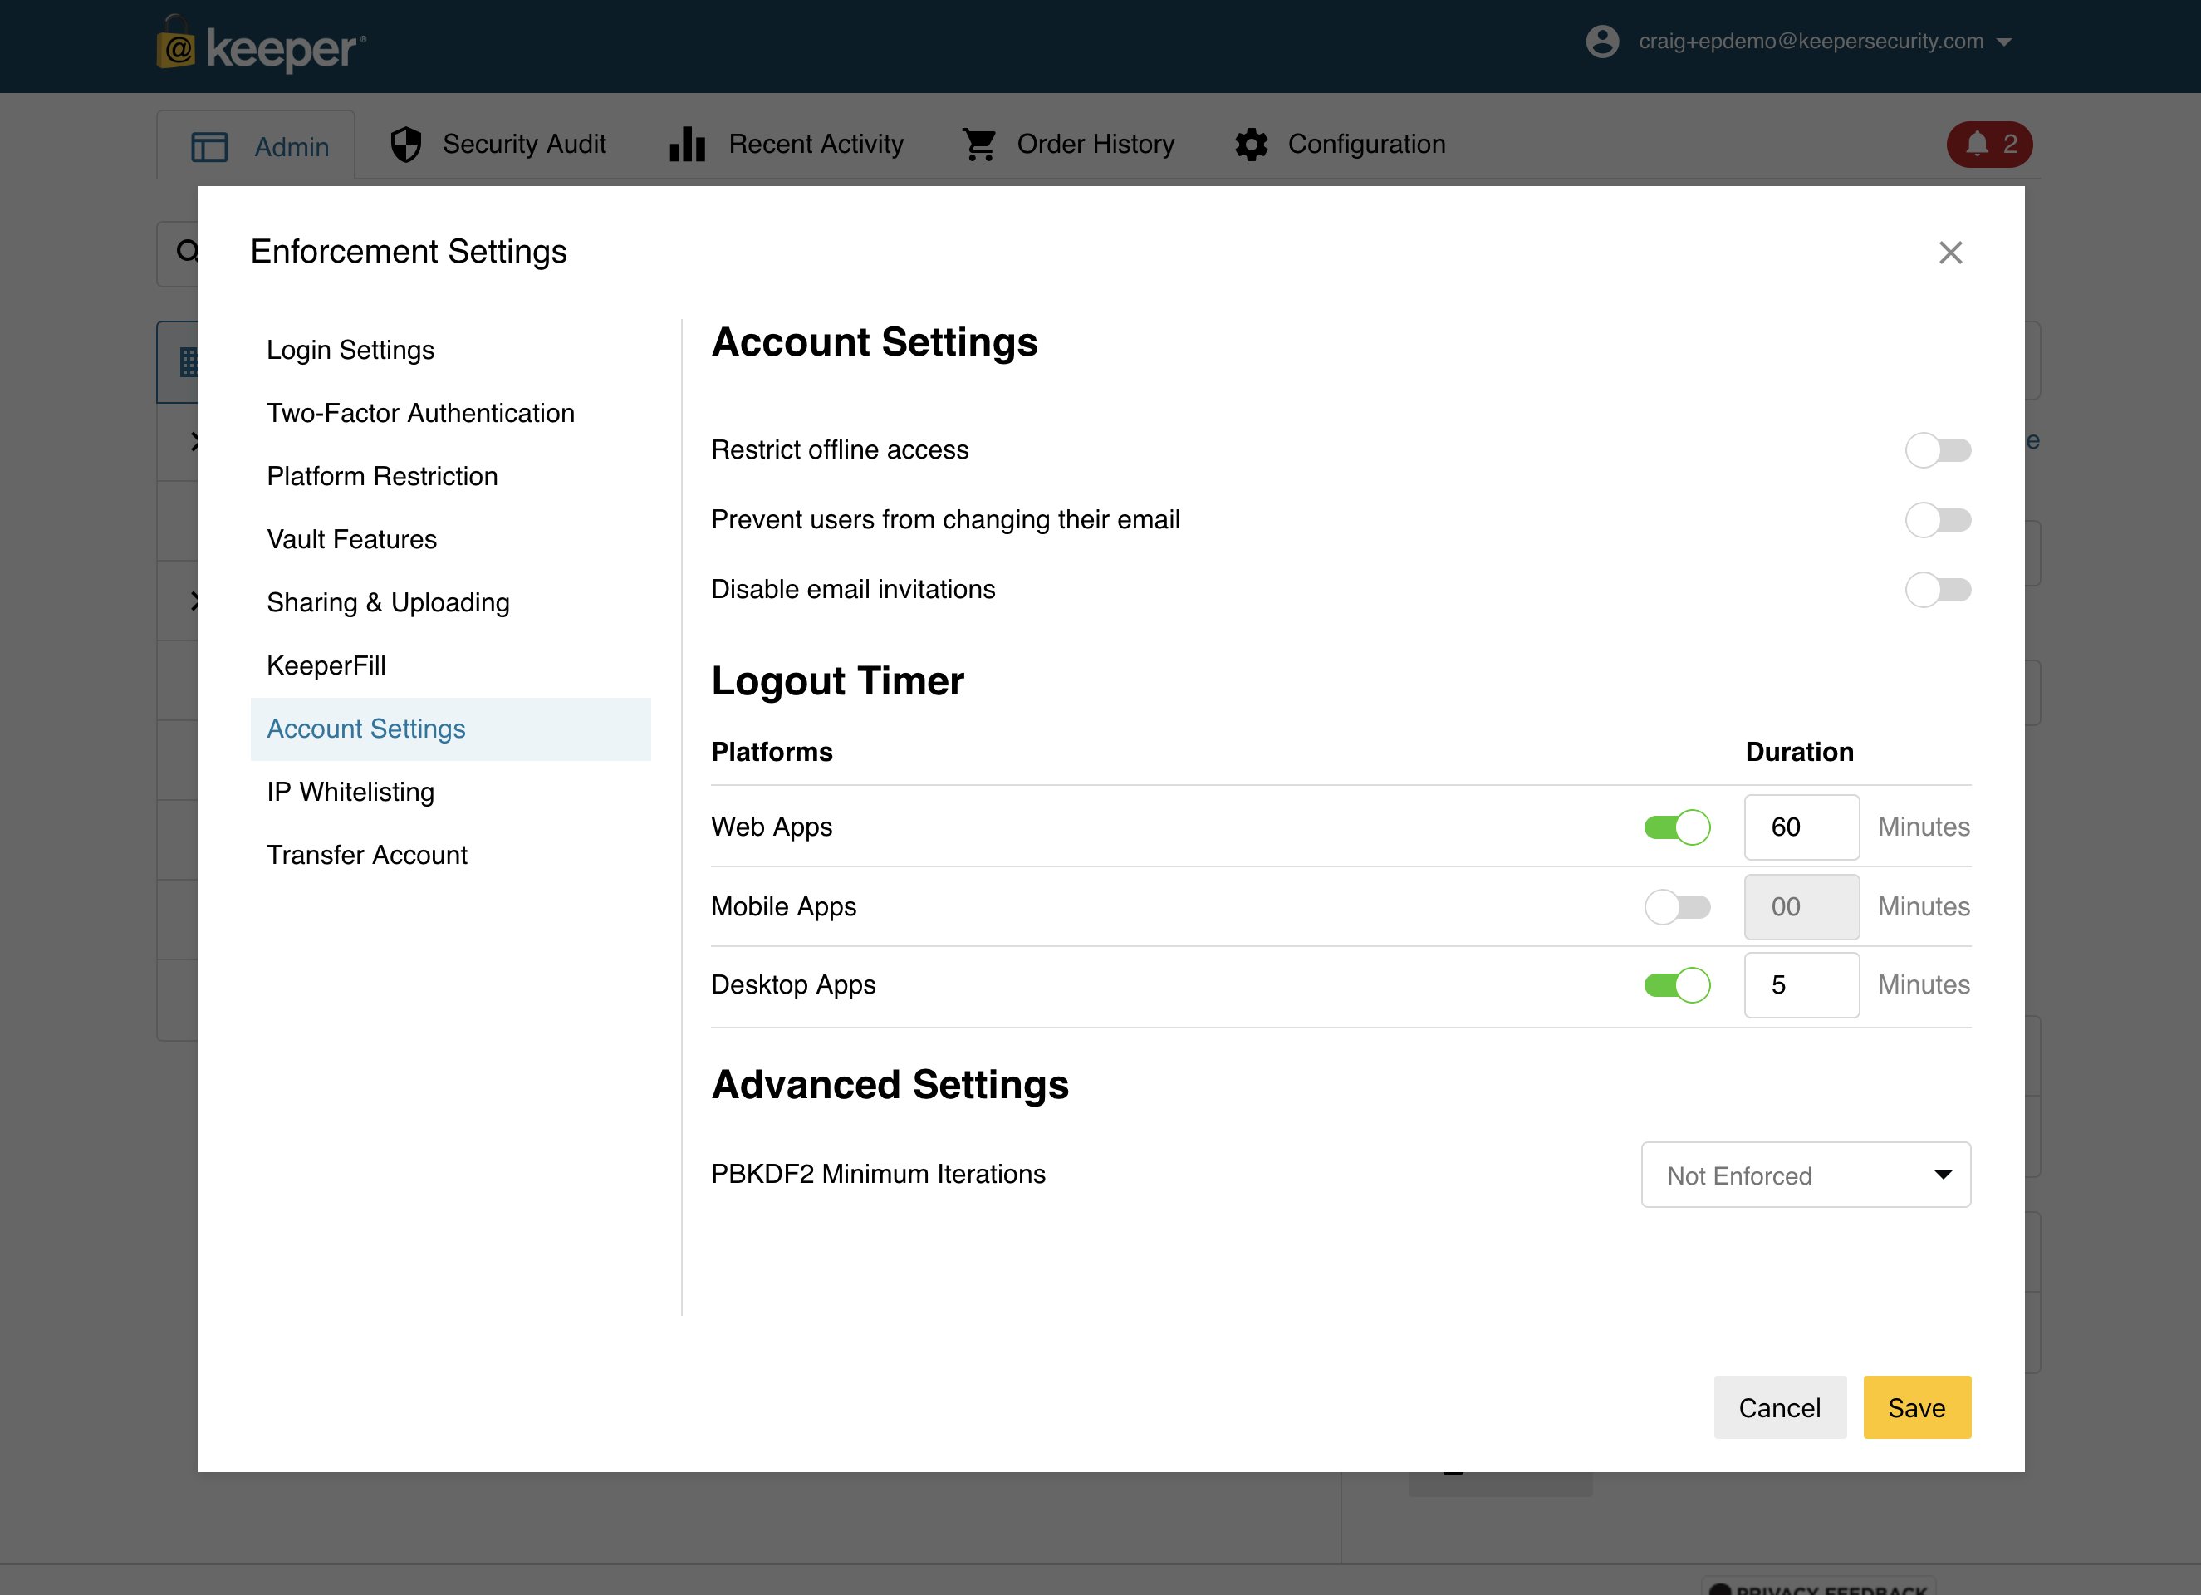Open the notifications bell badge

click(x=1989, y=145)
